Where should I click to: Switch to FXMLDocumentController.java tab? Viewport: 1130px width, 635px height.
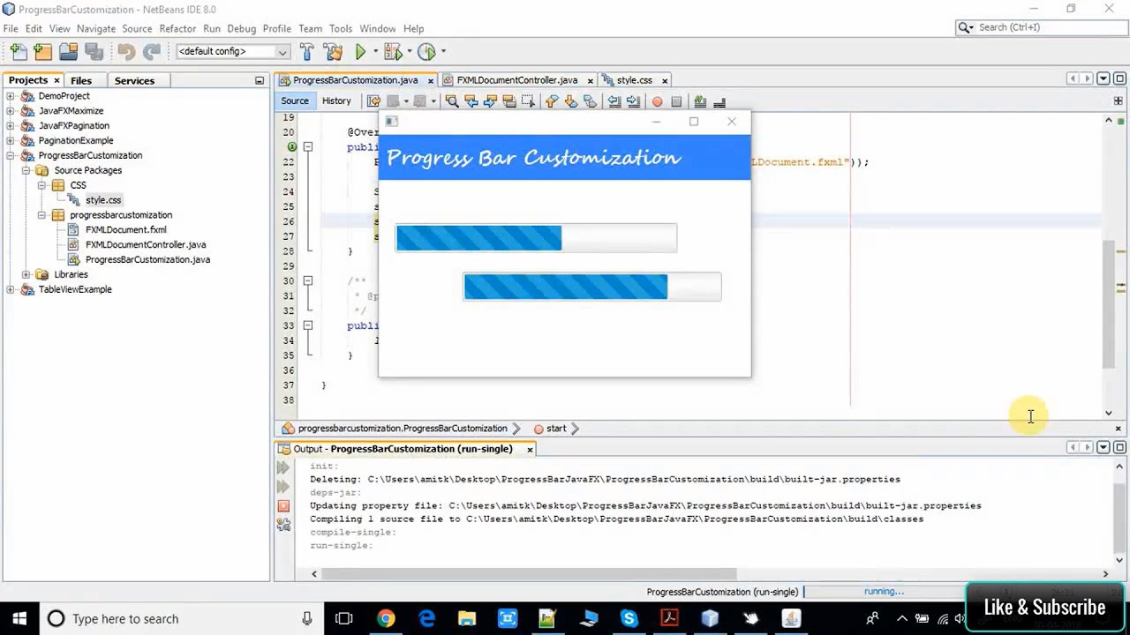(x=516, y=80)
